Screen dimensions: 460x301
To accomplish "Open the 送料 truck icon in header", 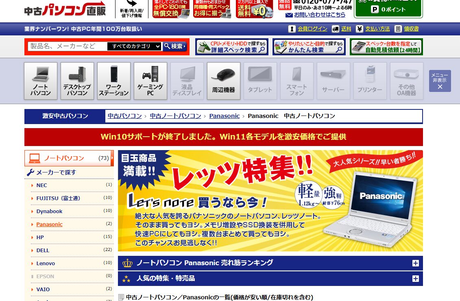I will [x=336, y=28].
